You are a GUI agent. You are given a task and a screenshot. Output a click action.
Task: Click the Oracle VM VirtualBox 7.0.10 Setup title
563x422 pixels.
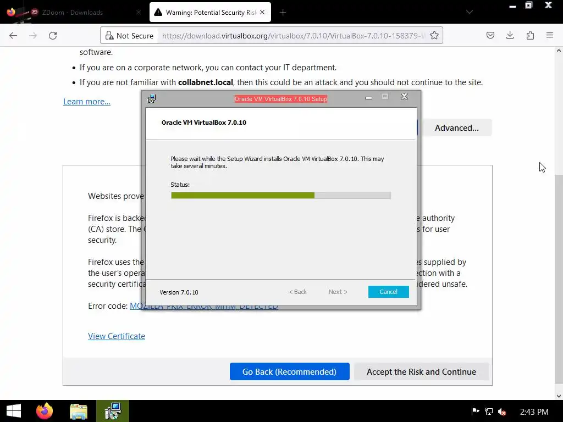[281, 99]
